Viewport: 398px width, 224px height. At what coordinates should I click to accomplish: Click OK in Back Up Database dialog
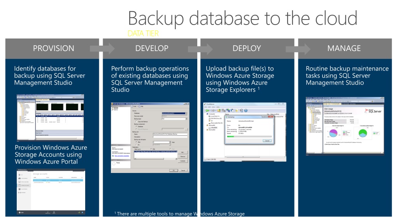(x=174, y=170)
